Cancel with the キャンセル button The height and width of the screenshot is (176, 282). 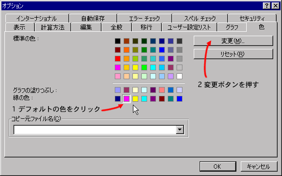pyautogui.click(x=258, y=167)
